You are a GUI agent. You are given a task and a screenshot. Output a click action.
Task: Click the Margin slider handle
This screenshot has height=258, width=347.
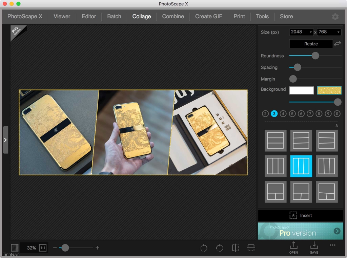point(293,79)
